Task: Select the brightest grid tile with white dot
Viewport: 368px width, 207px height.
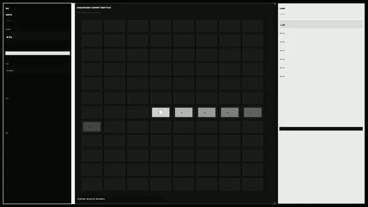Action: (x=161, y=113)
